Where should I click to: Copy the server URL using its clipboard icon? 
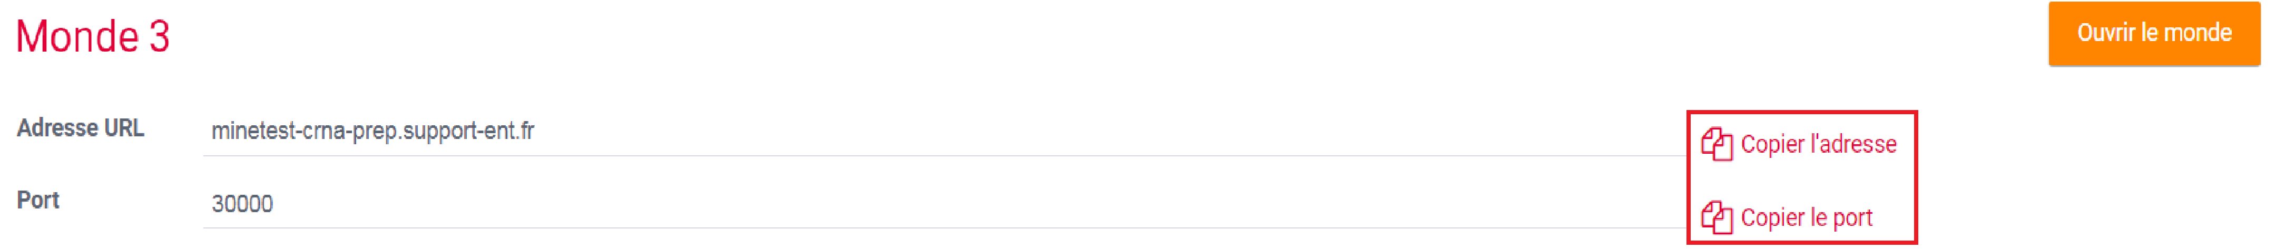[x=1717, y=144]
